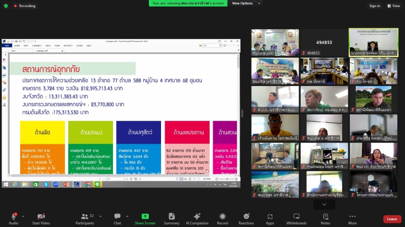This screenshot has height=227, width=405.
Task: Click the Sign in button
Action: [x=375, y=6]
